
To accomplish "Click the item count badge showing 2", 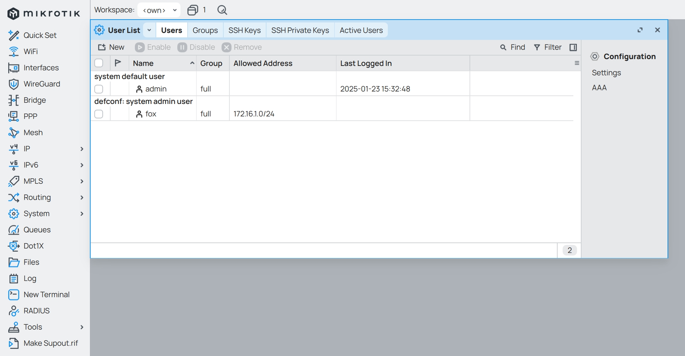I will point(570,250).
